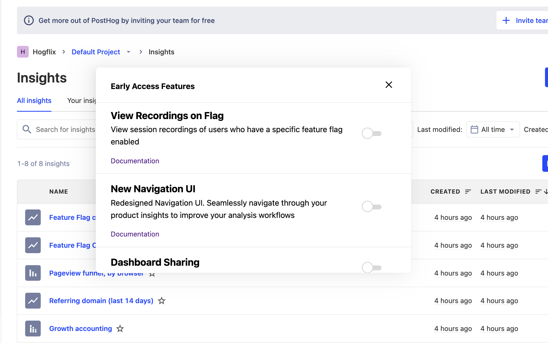The height and width of the screenshot is (343, 548).
Task: Click the plus icon next to Invite team
Action: [x=506, y=20]
